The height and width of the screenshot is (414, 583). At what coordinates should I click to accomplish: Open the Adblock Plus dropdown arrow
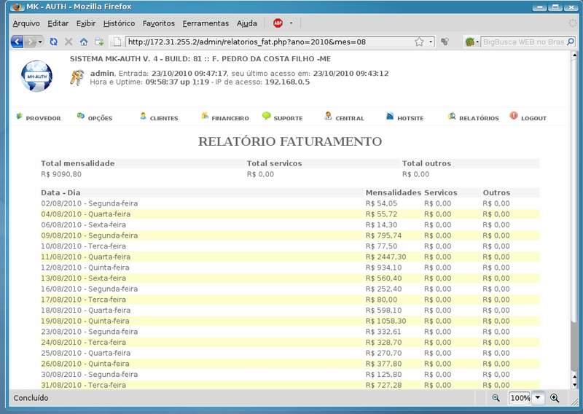pyautogui.click(x=291, y=23)
